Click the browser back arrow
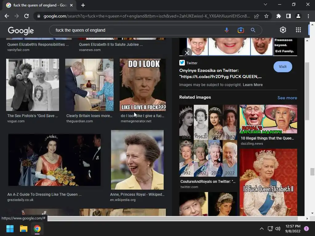315x236 pixels. pos(7,16)
